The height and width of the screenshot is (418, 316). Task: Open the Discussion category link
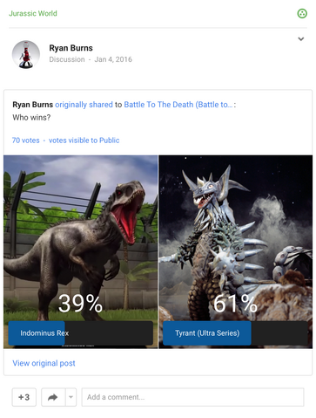[x=67, y=59]
